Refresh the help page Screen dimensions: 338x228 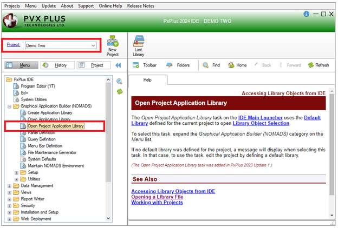click(318, 65)
